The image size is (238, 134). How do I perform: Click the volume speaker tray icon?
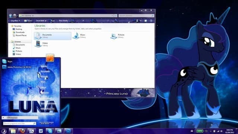pos(222,131)
